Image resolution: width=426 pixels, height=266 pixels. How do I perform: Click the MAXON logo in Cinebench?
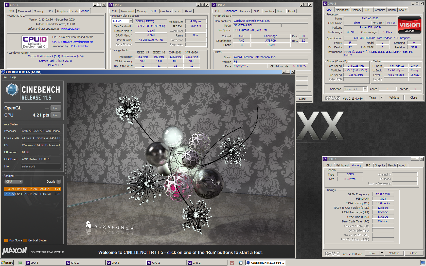pyautogui.click(x=14, y=251)
